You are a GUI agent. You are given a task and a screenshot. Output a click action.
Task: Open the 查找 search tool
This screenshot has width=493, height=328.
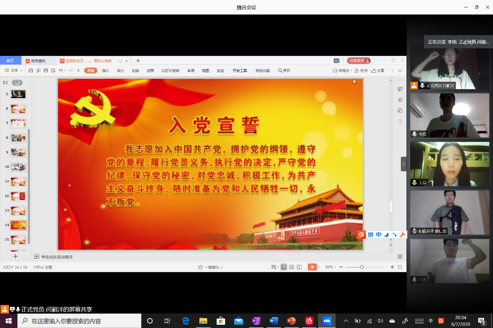[284, 71]
